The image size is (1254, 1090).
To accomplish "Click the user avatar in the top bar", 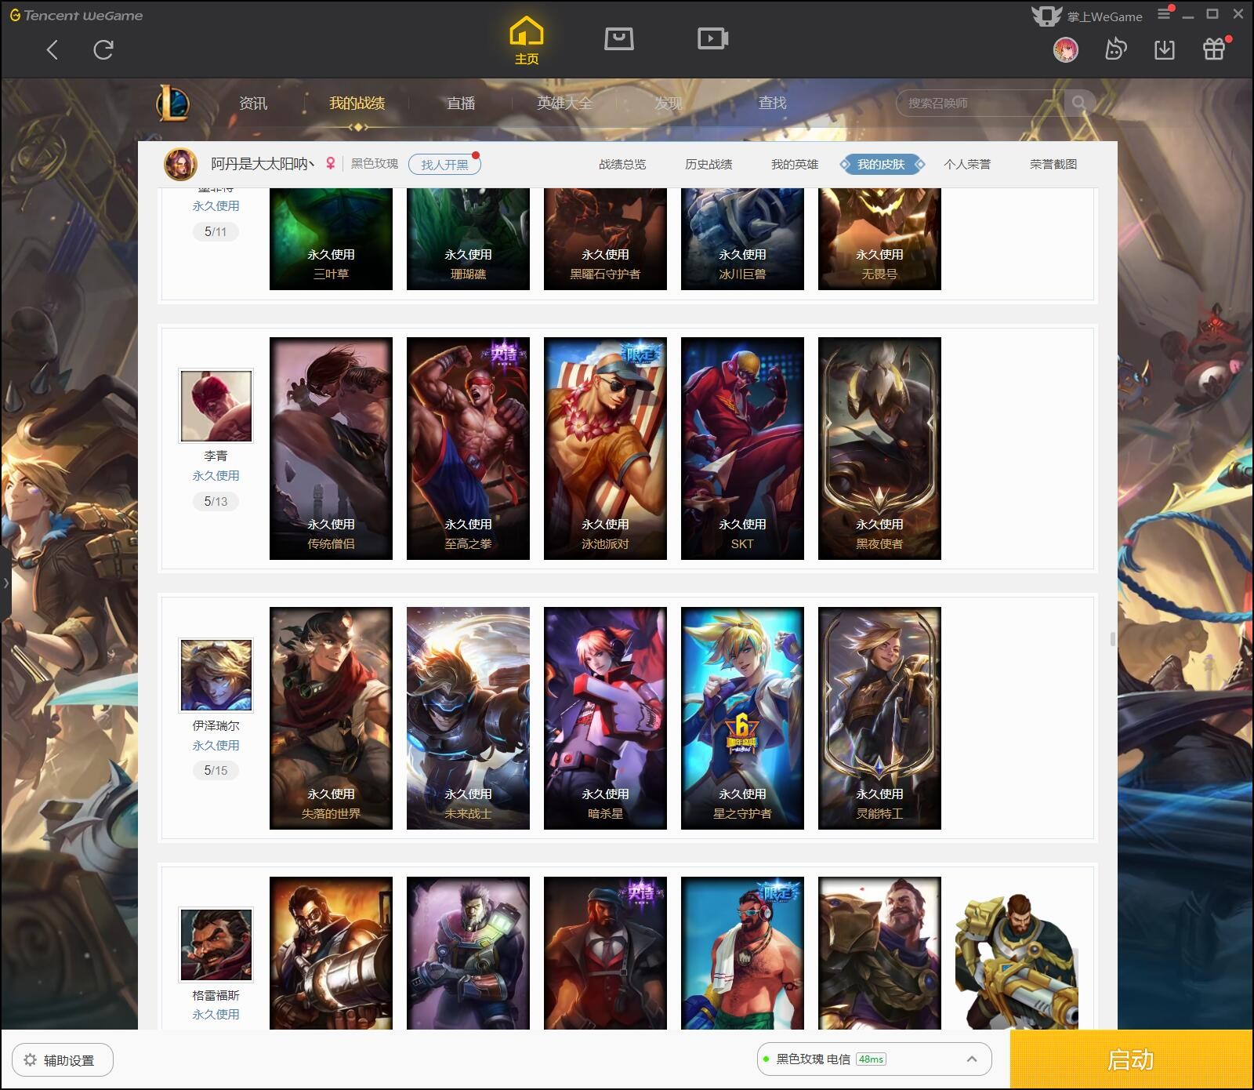I will tap(1065, 50).
